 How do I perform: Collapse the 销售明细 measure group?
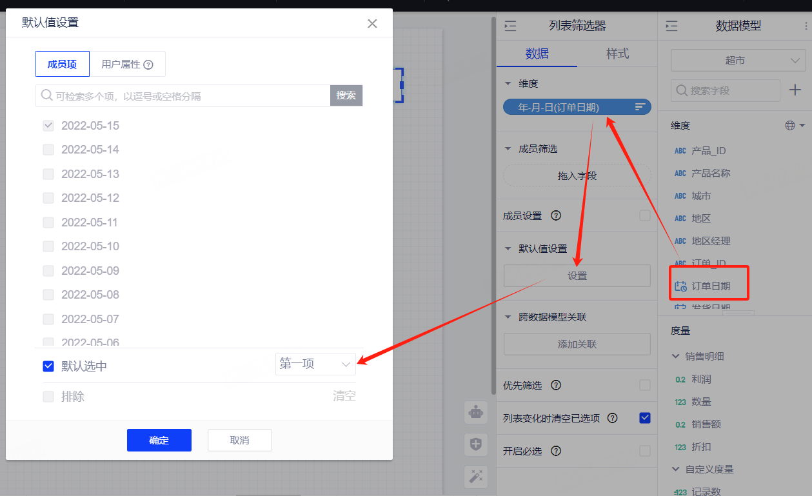(x=675, y=356)
